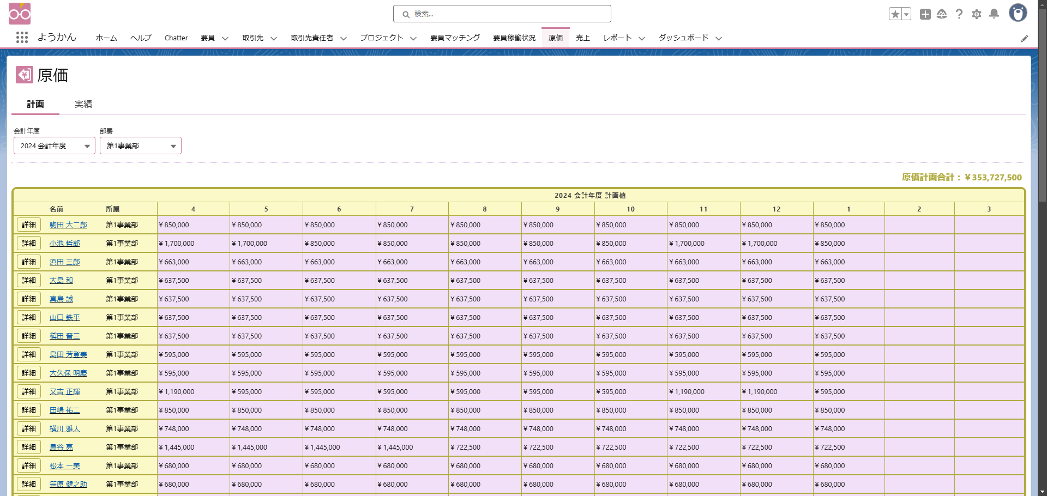
Task: Click the 所属 column header
Action: [x=113, y=209]
